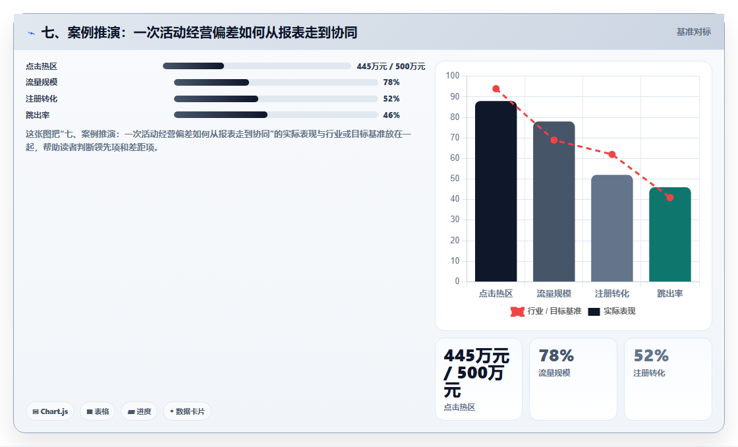Click the 50 y-axis tick label

[x=455, y=179]
